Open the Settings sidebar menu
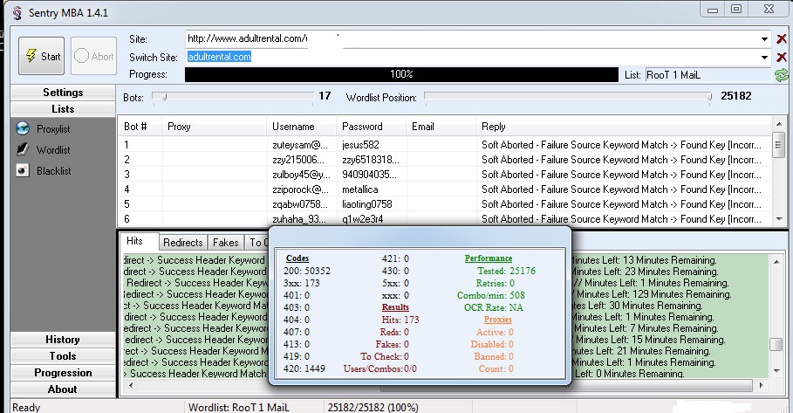Screen dimensions: 793x413 63,92
